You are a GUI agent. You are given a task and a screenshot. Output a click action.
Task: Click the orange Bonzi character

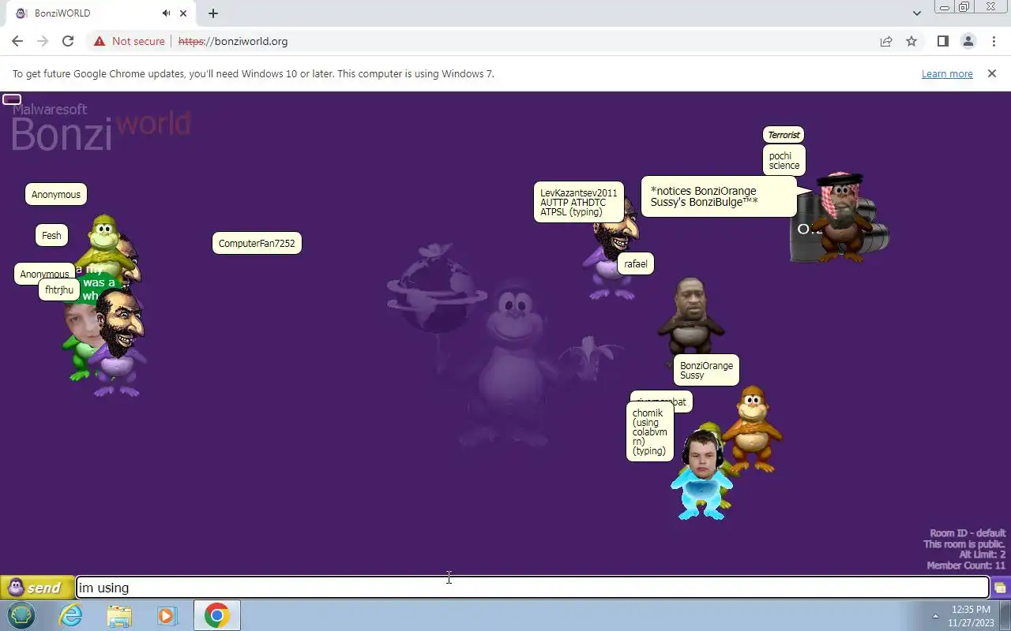pos(753,428)
